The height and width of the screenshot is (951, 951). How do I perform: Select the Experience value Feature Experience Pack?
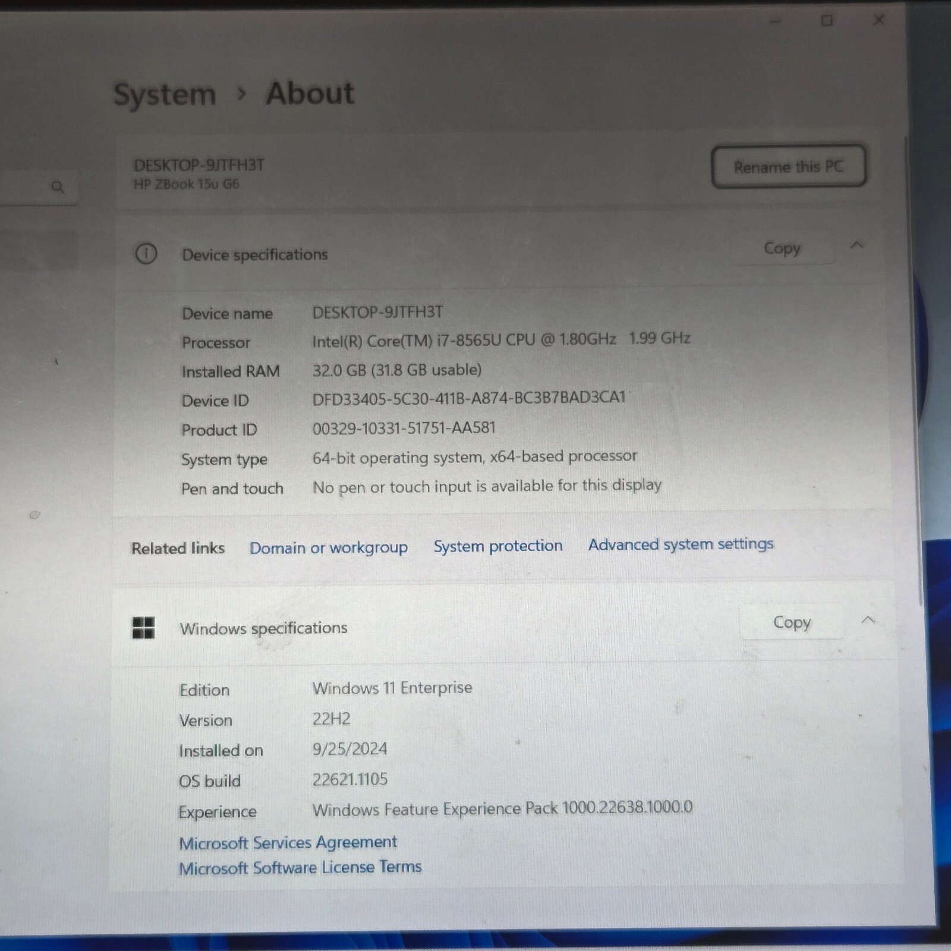pos(502,808)
